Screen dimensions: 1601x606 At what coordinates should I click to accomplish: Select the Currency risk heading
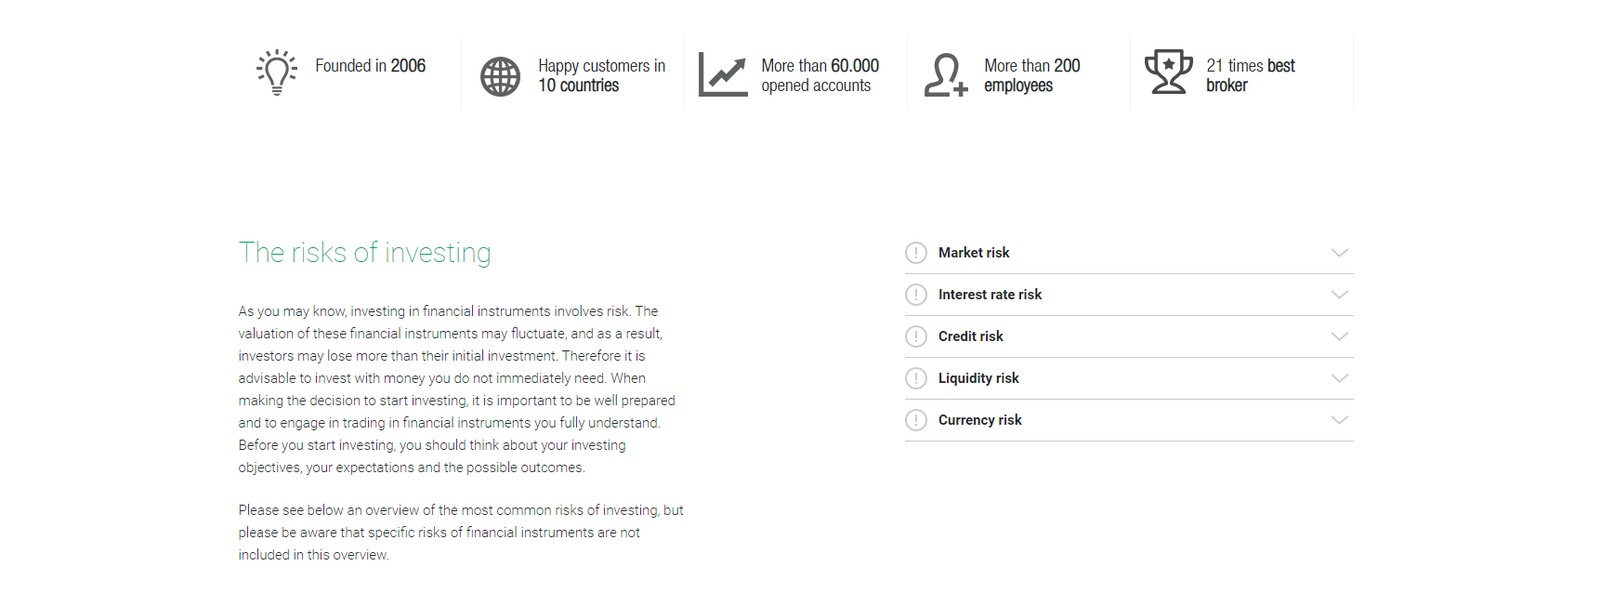pos(979,420)
